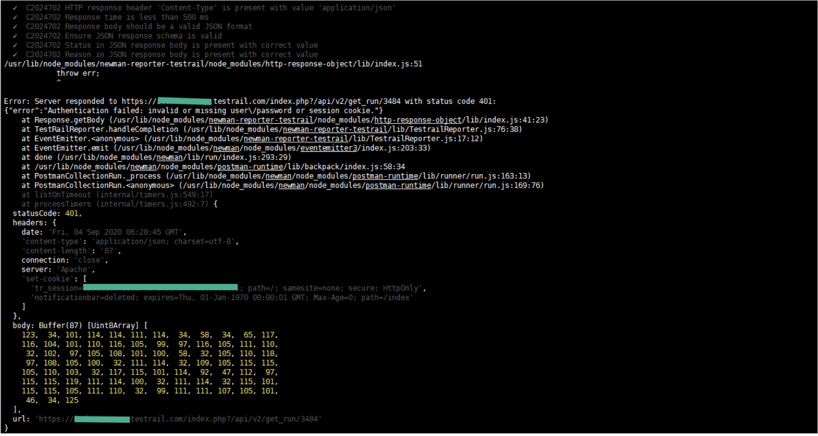The image size is (818, 436).
Task: Click newman-reporter-testrail link in Response.getBody line
Action: pos(261,120)
